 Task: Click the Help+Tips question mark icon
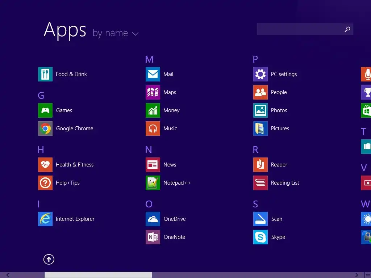[45, 183]
